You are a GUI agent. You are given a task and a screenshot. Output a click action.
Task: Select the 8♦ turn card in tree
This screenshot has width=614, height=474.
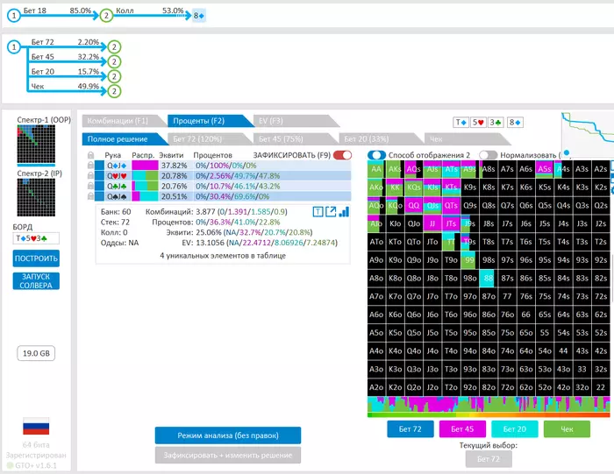199,16
